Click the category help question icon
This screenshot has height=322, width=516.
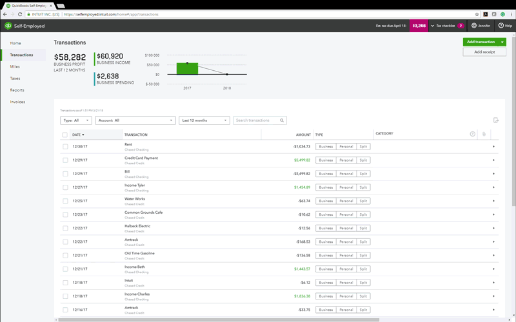point(473,134)
